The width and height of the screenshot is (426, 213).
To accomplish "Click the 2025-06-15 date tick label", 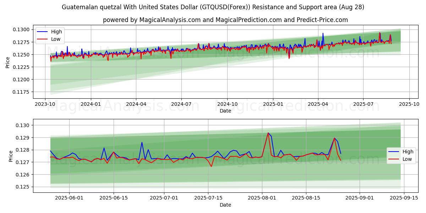I will pos(114,198).
